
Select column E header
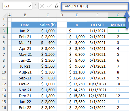pos(77,15)
